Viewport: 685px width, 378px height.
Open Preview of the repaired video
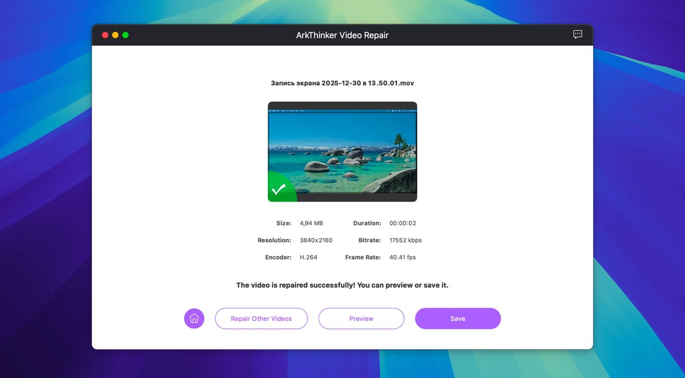point(361,319)
